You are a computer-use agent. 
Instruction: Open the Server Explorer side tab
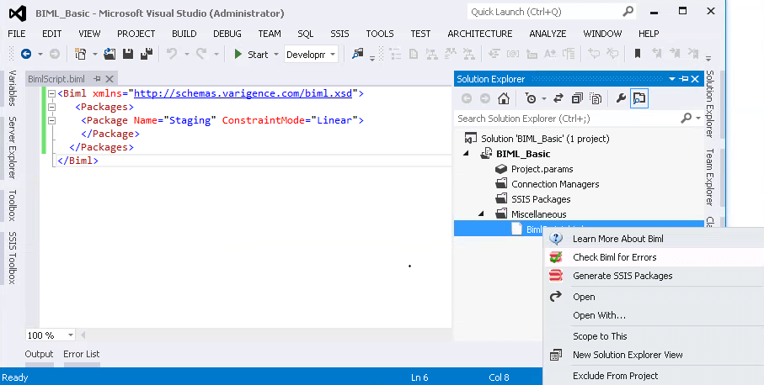[x=12, y=147]
